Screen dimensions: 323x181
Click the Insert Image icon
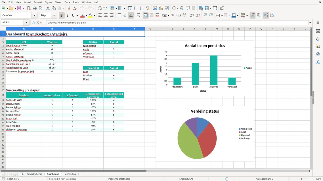tap(155, 8)
